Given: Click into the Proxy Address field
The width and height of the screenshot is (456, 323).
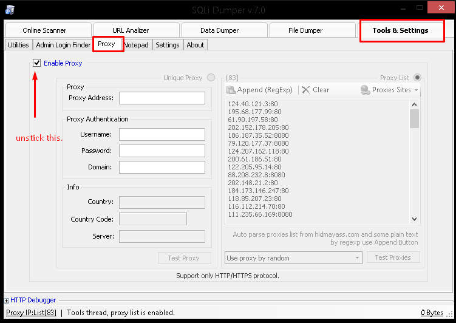Looking at the screenshot, I should 162,98.
